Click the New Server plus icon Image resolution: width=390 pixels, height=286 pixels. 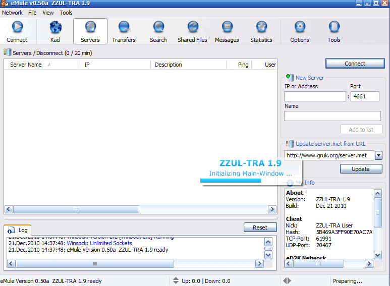click(x=290, y=78)
